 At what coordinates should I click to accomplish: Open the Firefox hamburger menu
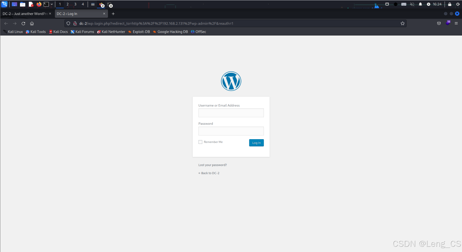456,24
